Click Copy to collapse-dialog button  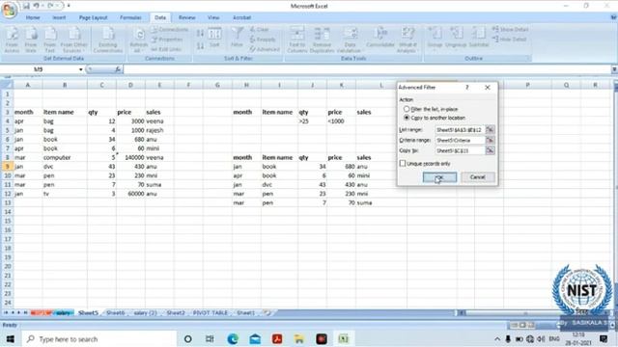(x=490, y=150)
